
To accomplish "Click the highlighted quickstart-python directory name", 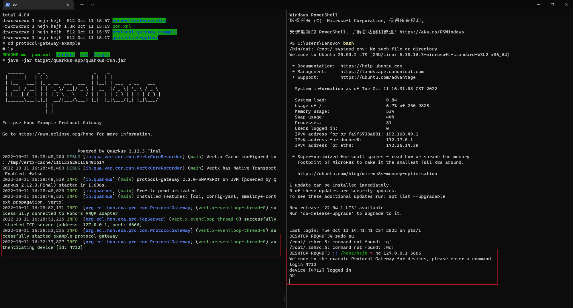I will 135,38.
